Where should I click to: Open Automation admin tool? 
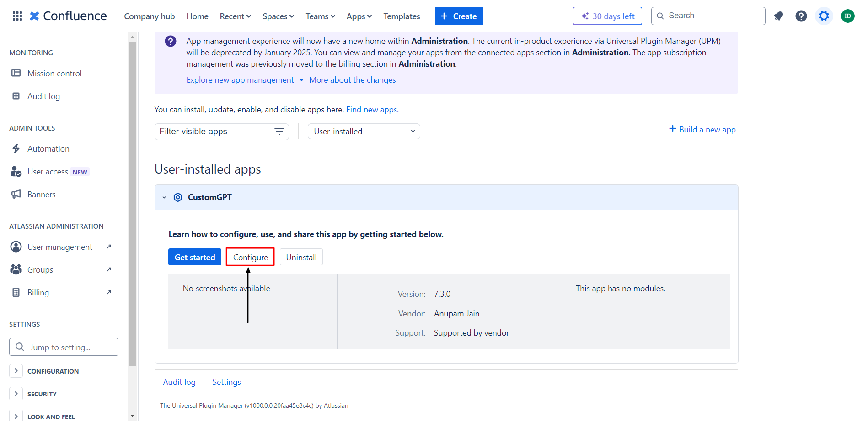(48, 148)
